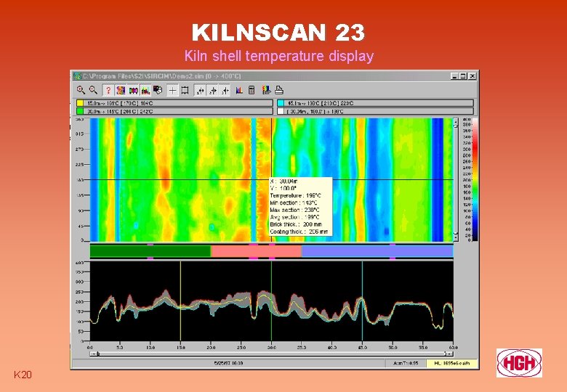This screenshot has width=567, height=392.
Task: Show the thermal map image view
Action: click(121, 90)
